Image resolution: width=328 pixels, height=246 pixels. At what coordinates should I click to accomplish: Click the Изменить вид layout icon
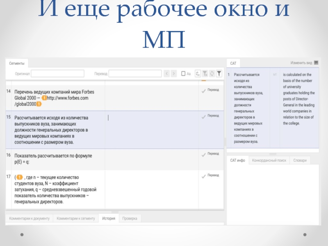(316, 63)
